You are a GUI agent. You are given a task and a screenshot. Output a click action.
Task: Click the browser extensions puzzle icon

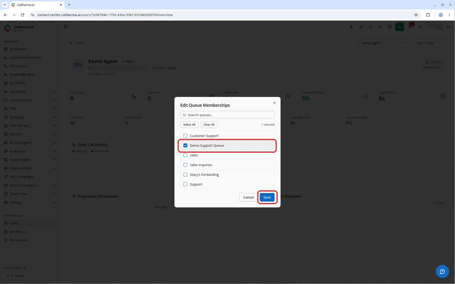(x=428, y=15)
